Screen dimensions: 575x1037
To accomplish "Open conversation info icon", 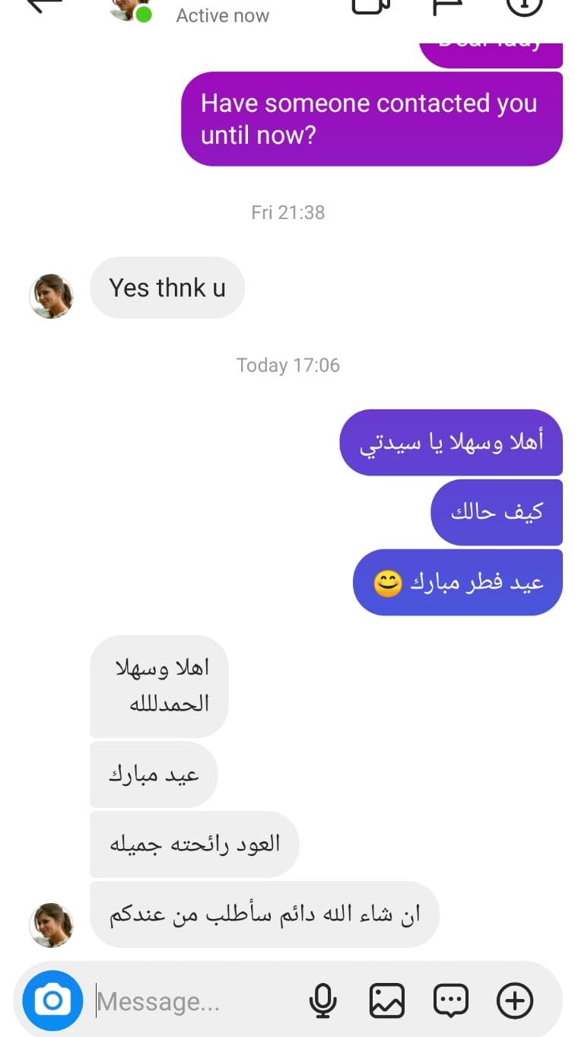I will point(525,5).
